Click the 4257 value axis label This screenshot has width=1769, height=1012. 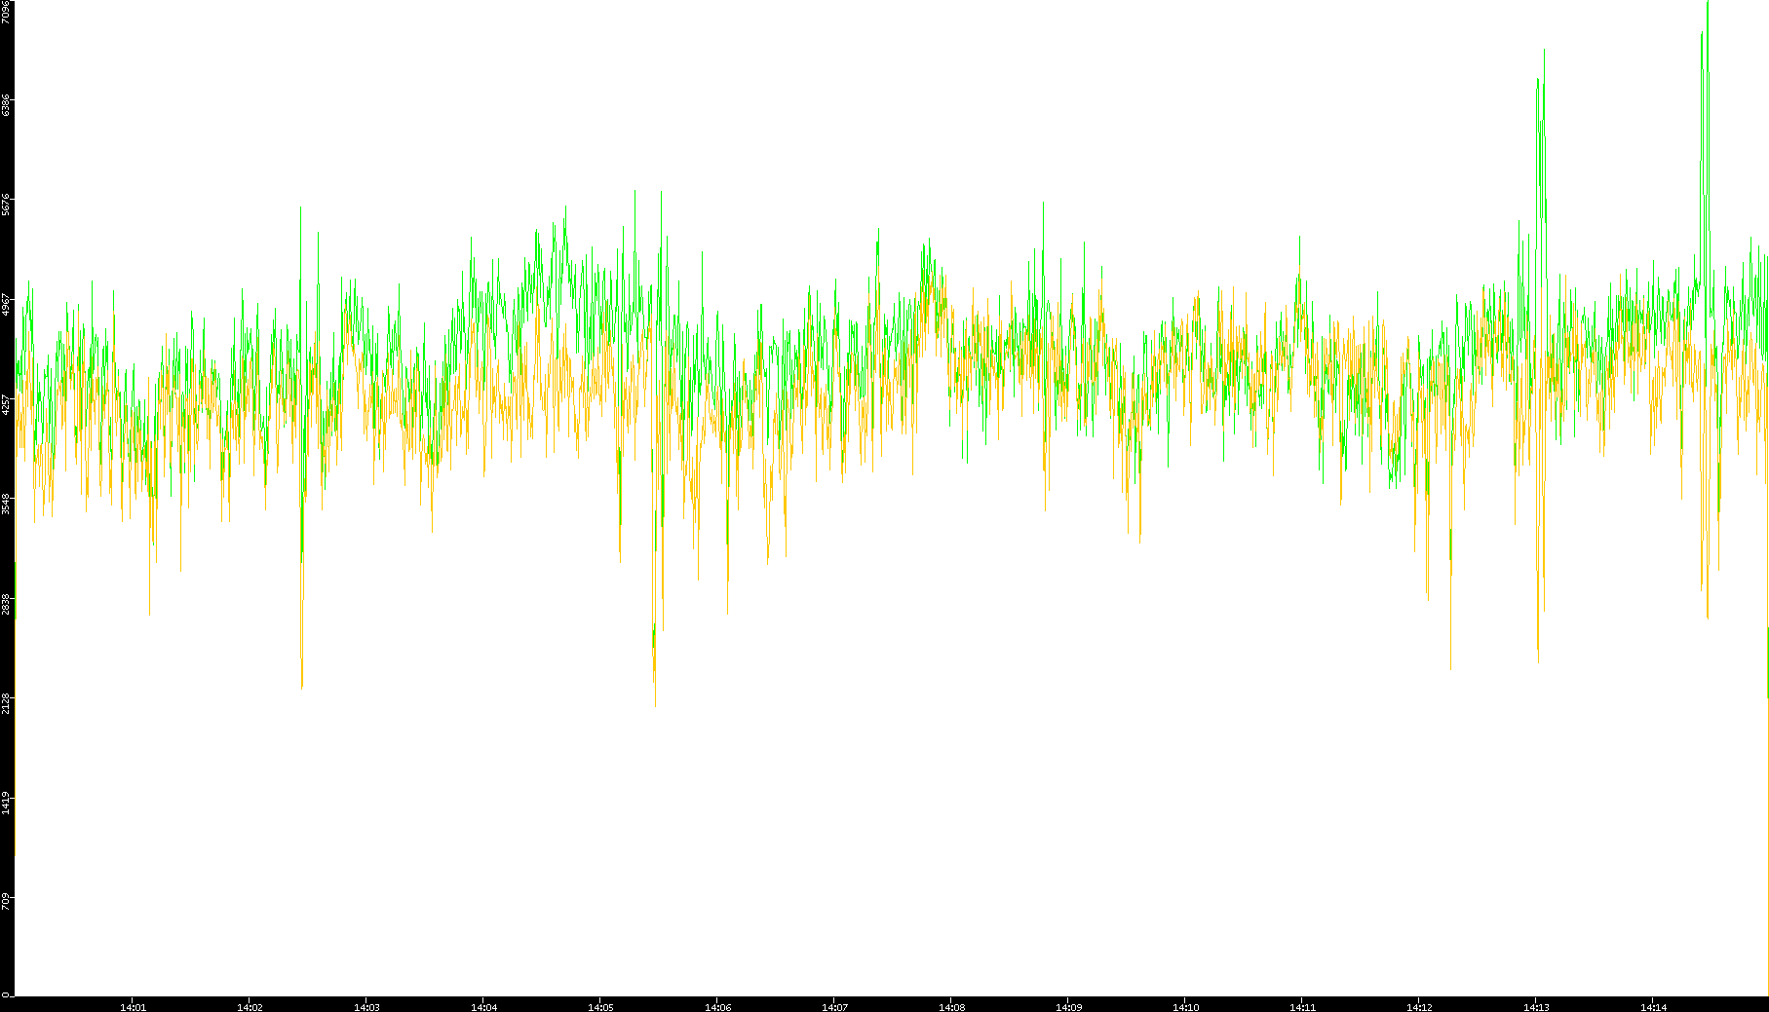tap(7, 404)
